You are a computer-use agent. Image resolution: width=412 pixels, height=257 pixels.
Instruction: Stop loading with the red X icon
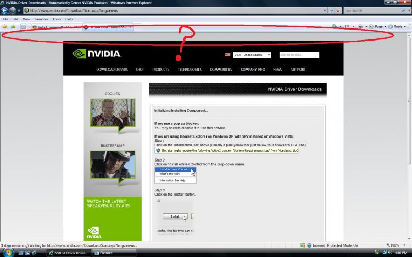[338, 10]
